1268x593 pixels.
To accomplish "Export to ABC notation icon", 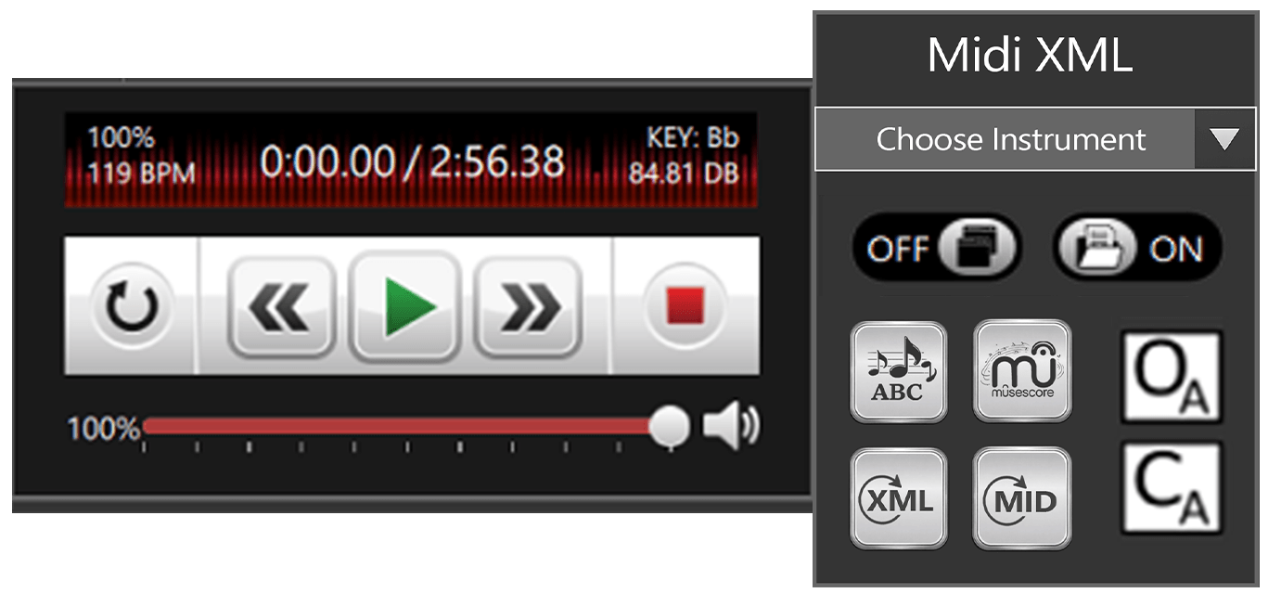I will (x=898, y=371).
